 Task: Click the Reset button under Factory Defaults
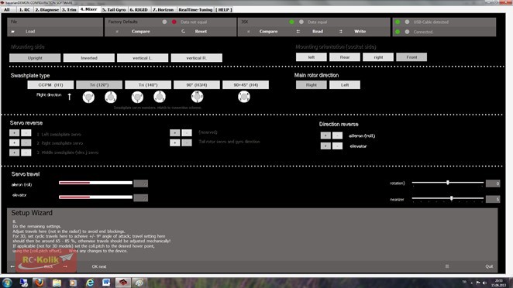point(201,32)
